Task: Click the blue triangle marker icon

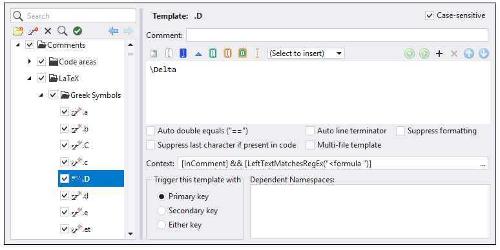Action: pos(198,54)
